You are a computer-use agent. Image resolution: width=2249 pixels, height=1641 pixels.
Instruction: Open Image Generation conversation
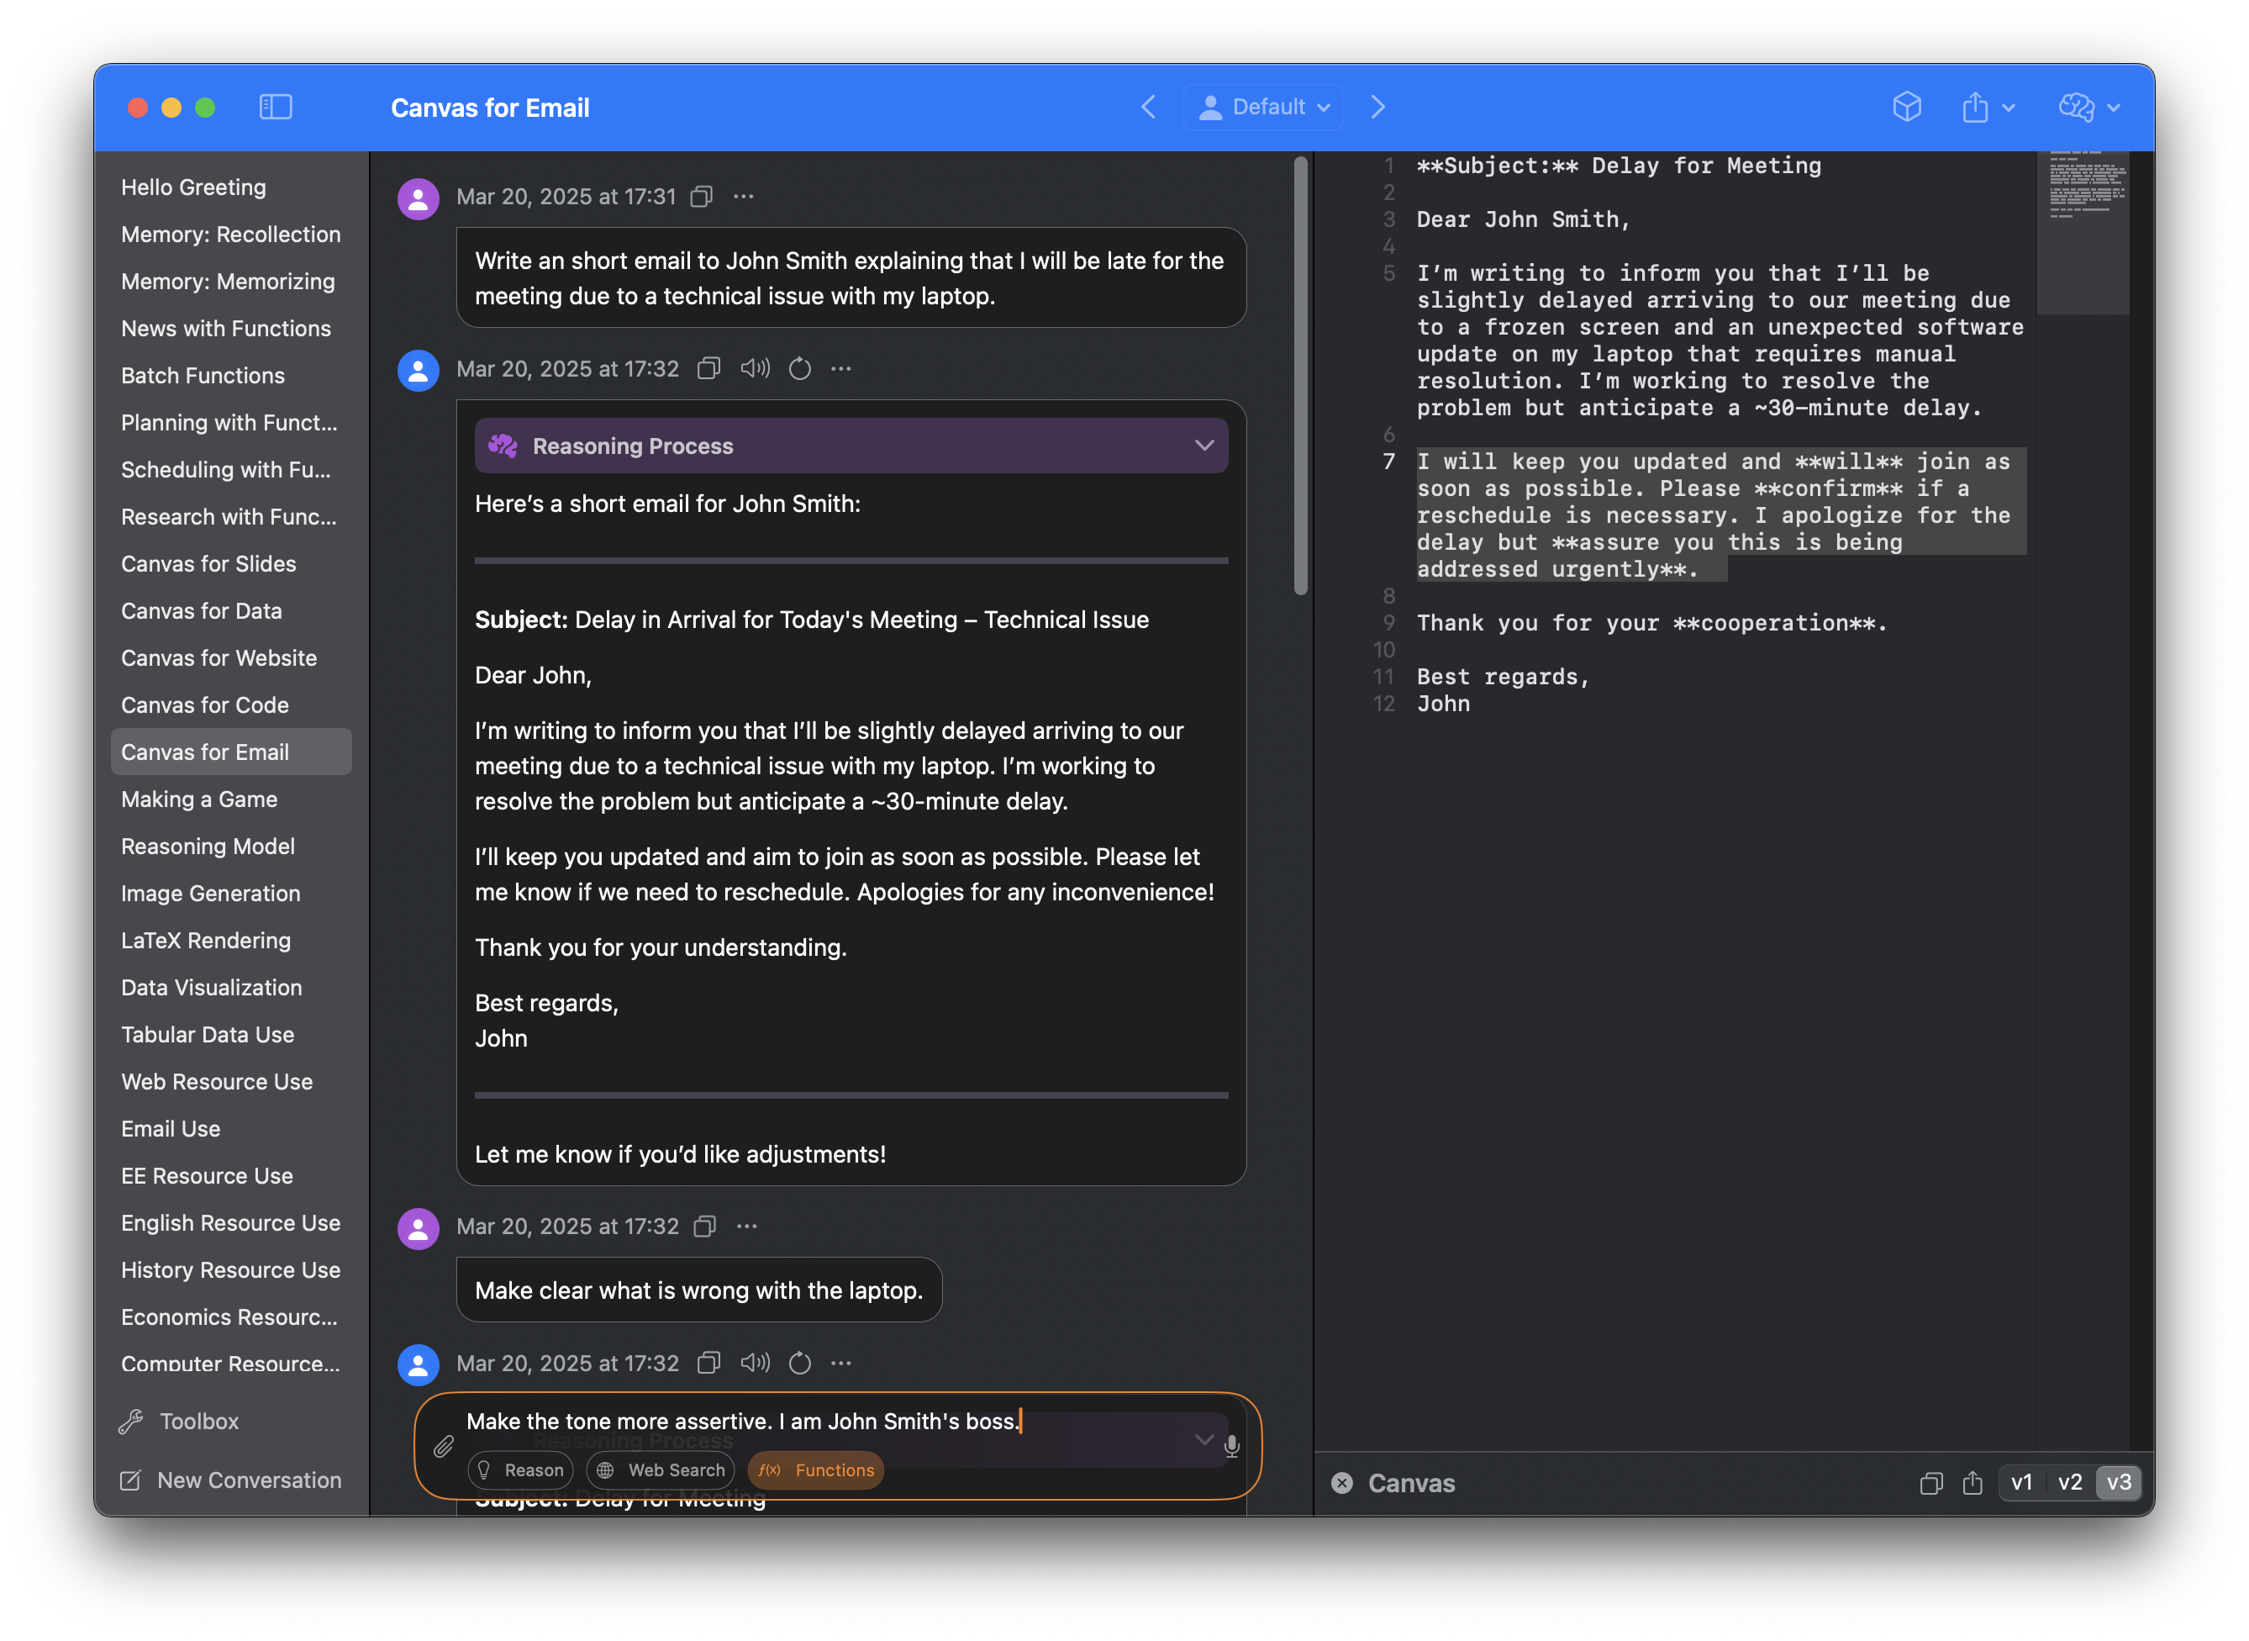[231, 894]
